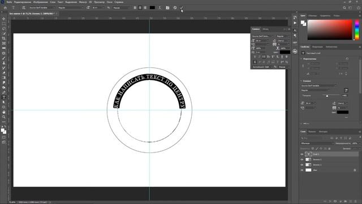362x204 pixels.
Task: Open Character panel icon in collapsed dock
Action: tap(295, 30)
